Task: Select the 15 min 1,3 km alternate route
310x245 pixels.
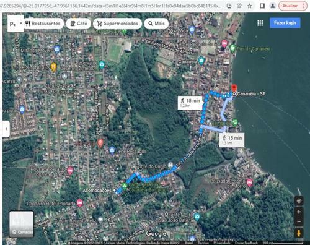Action: pos(232,140)
